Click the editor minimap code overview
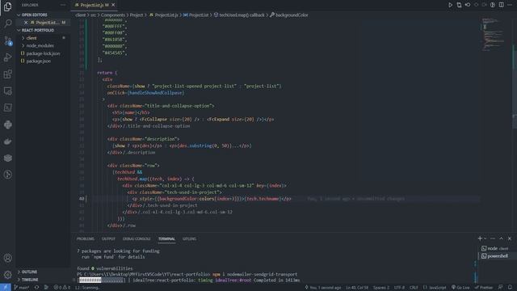Screen dimensions: 517x291 (494, 35)
